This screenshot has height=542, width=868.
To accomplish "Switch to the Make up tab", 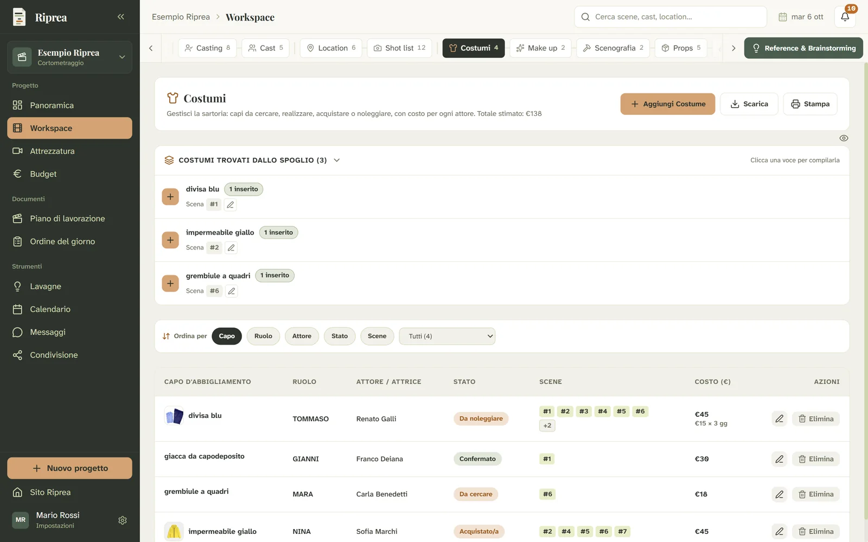I will click(x=540, y=48).
